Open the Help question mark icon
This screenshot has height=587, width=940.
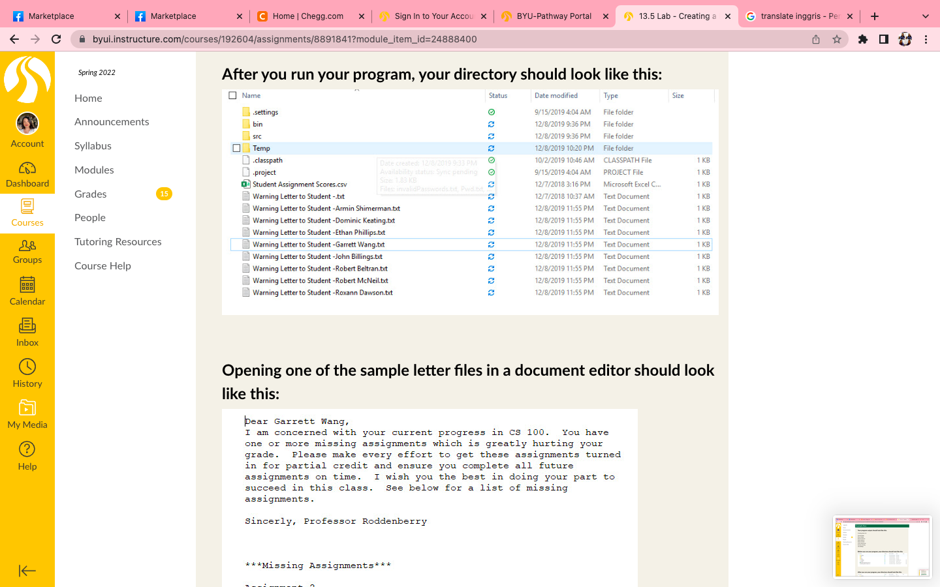pyautogui.click(x=27, y=449)
